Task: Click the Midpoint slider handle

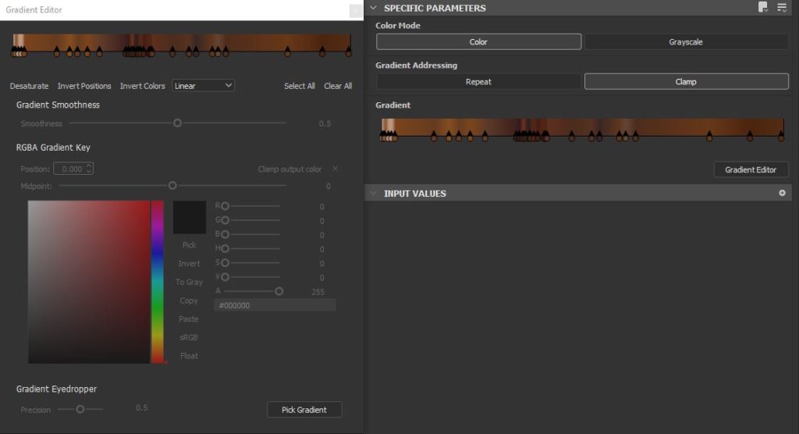Action: coord(172,186)
